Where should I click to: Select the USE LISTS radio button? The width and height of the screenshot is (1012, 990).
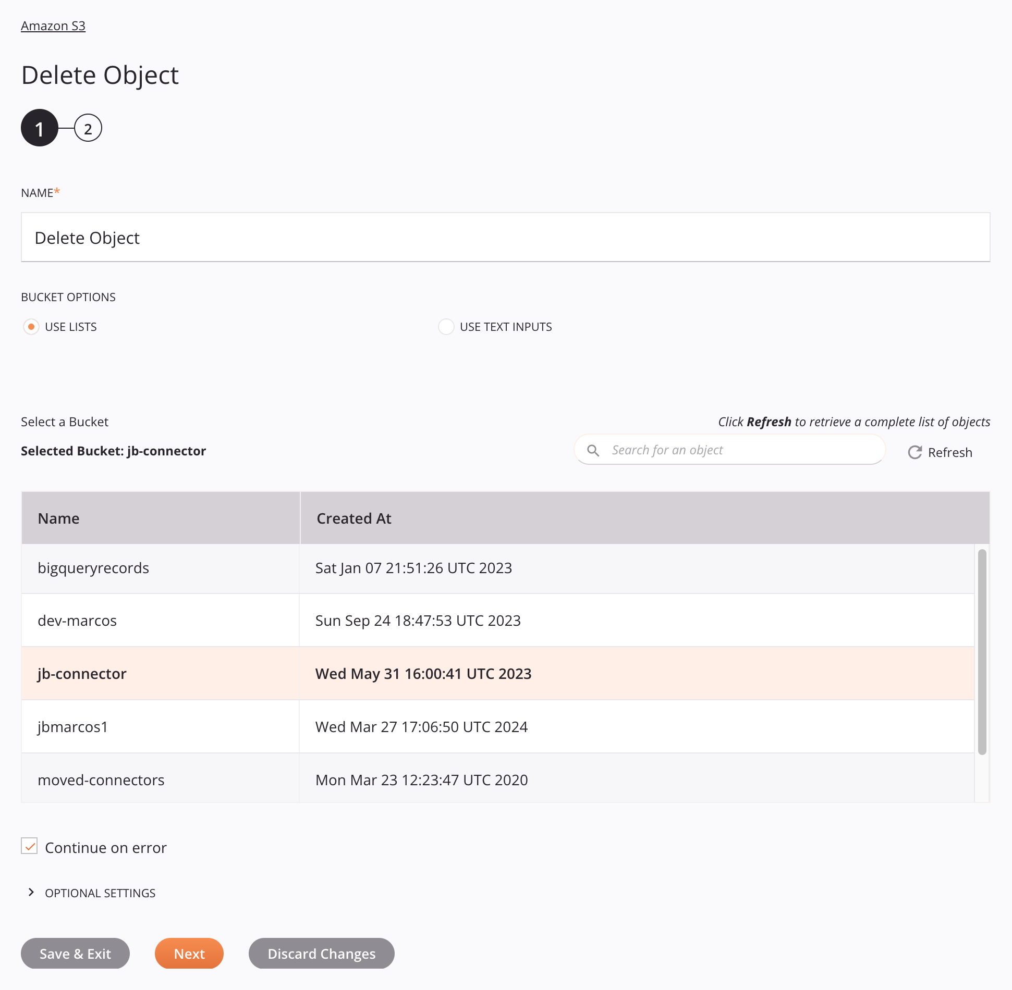[x=32, y=326]
